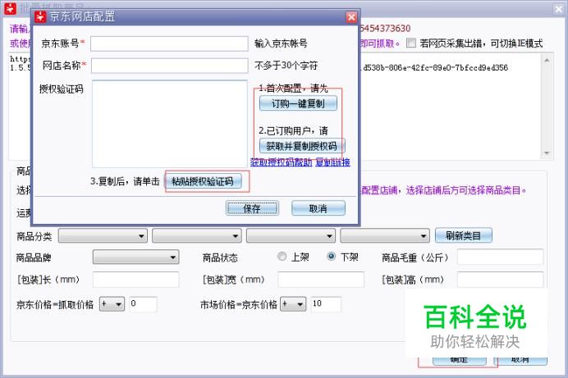The height and width of the screenshot is (378, 568).
Task: Click the [包装]高（mm） input field
Action: [500, 280]
